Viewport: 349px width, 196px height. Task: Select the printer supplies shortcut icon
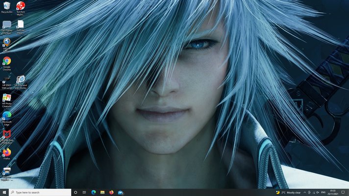coord(7,174)
